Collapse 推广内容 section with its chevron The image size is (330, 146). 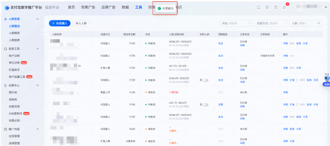tap(38, 129)
